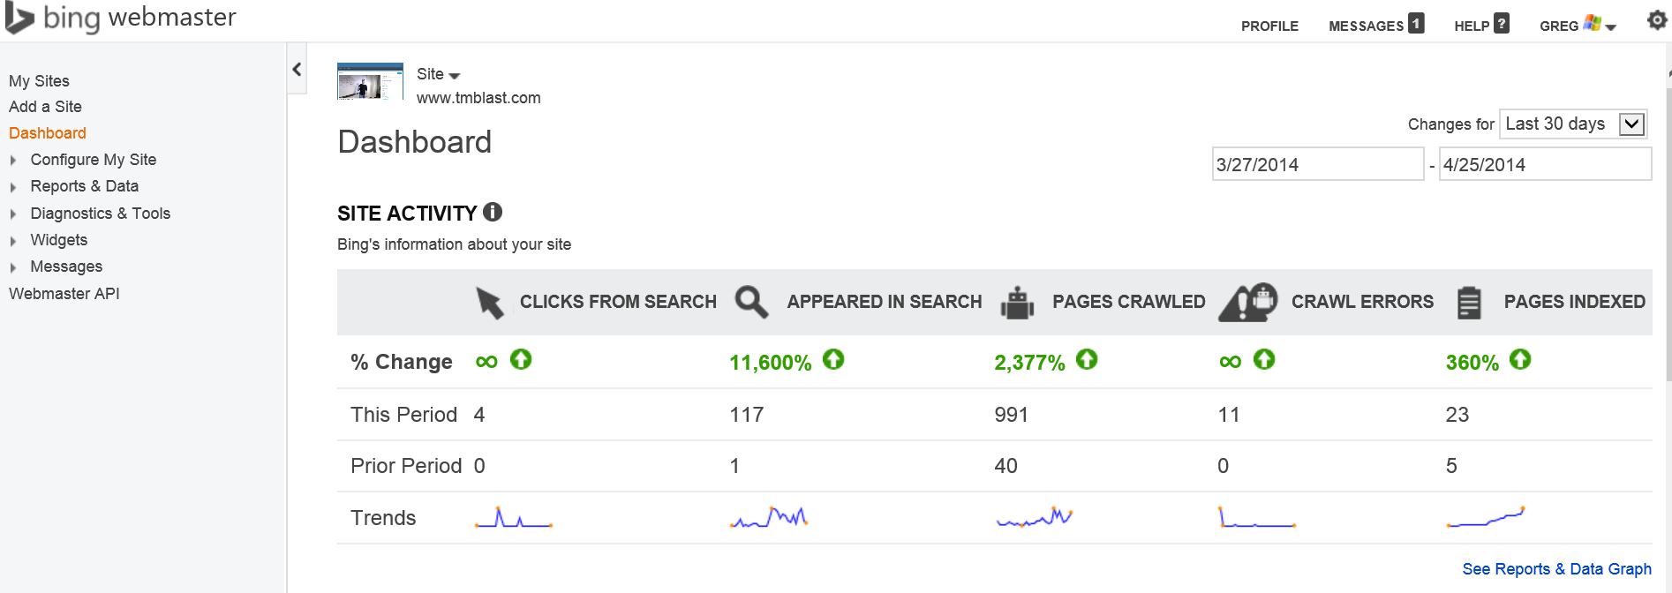The image size is (1672, 593).
Task: Click the Clicks From Search trend sparkline
Action: [514, 517]
